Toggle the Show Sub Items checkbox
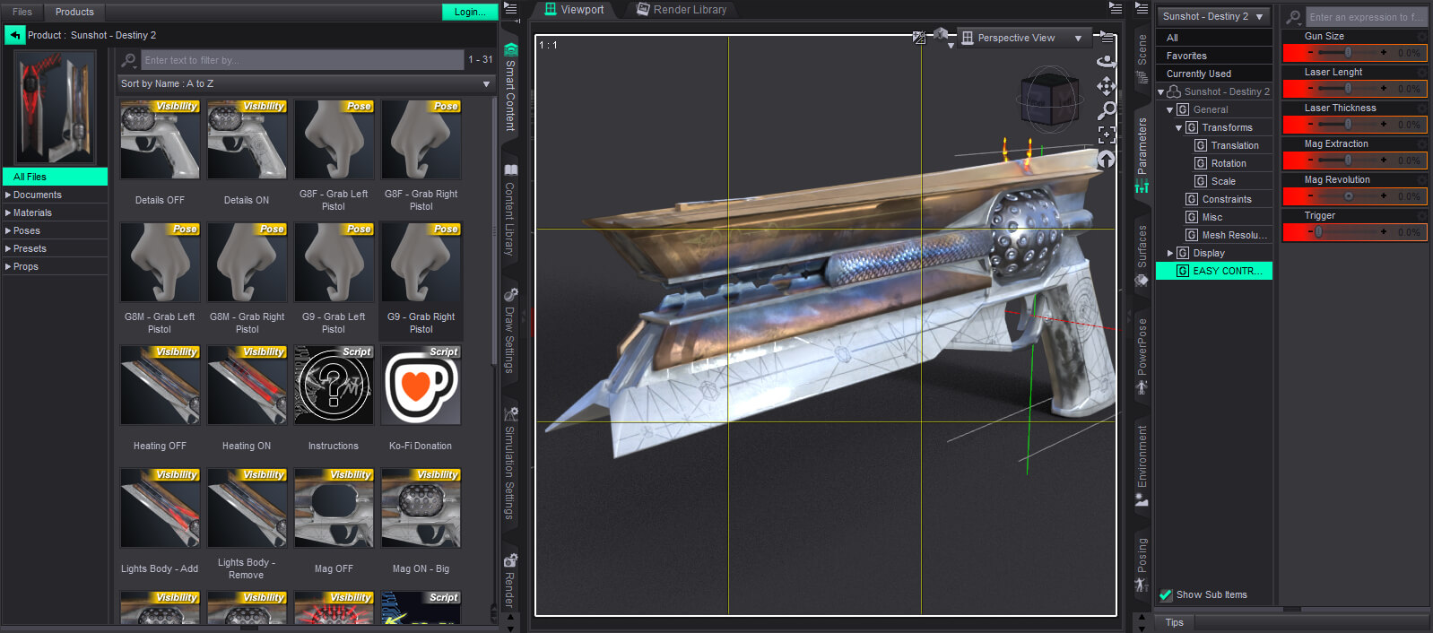Screen dimensions: 1433x633 [x=1166, y=594]
